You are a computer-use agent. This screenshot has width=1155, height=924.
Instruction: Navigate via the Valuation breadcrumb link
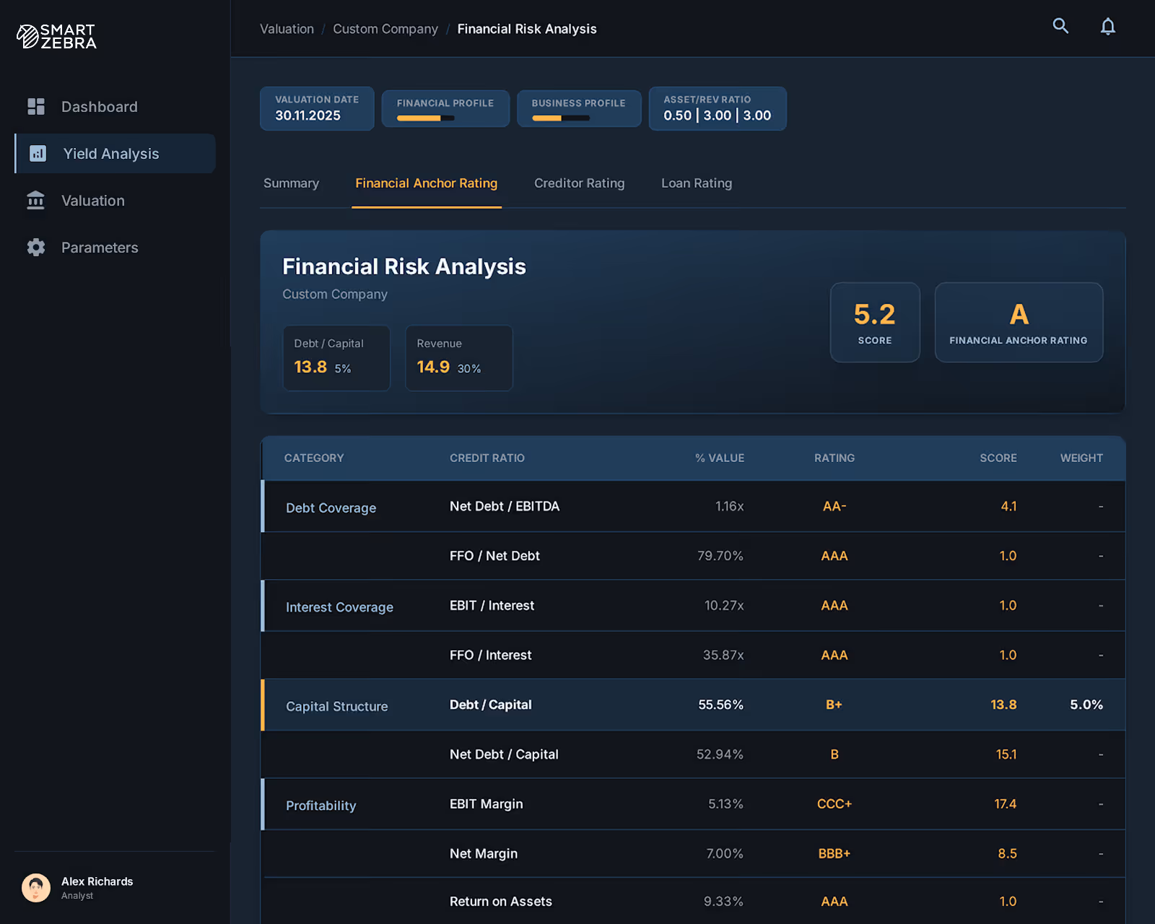pyautogui.click(x=286, y=29)
